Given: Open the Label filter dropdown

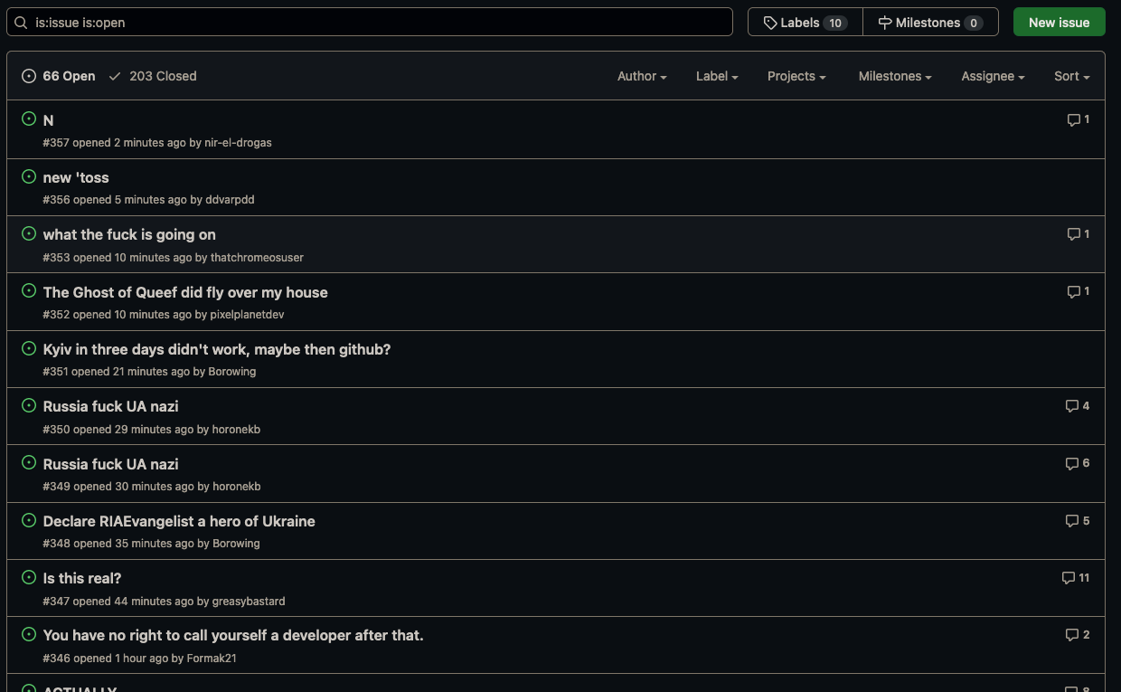Looking at the screenshot, I should coord(717,76).
